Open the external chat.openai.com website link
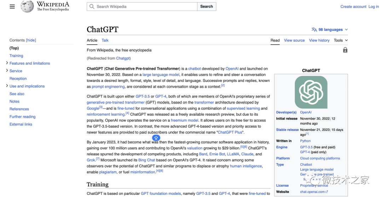 tap(314, 192)
